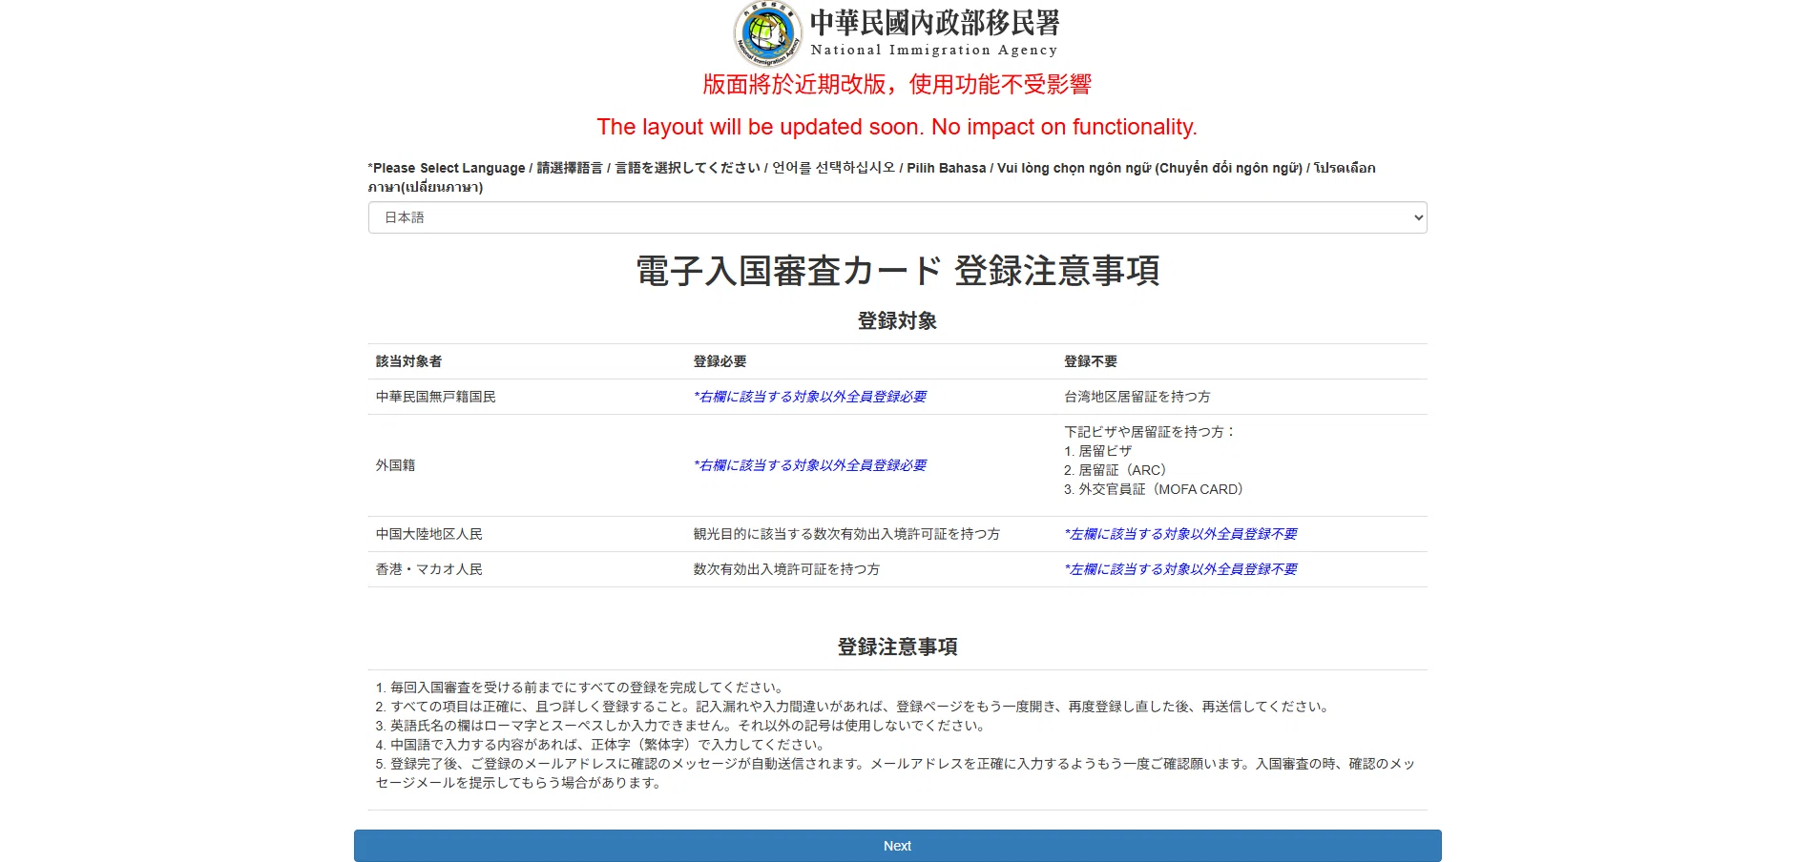Click the red notice '版面將於近期改版，使用功能不受影響'

(x=897, y=85)
